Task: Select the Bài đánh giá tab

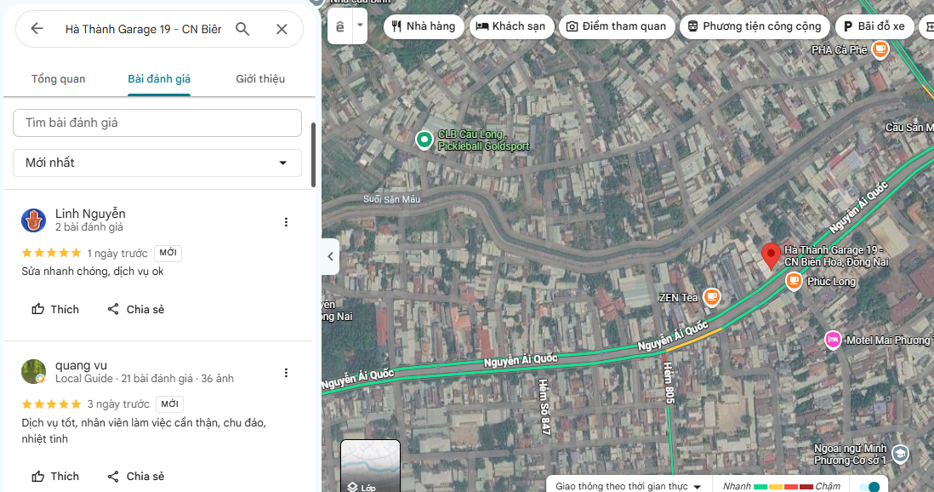Action: [x=159, y=78]
